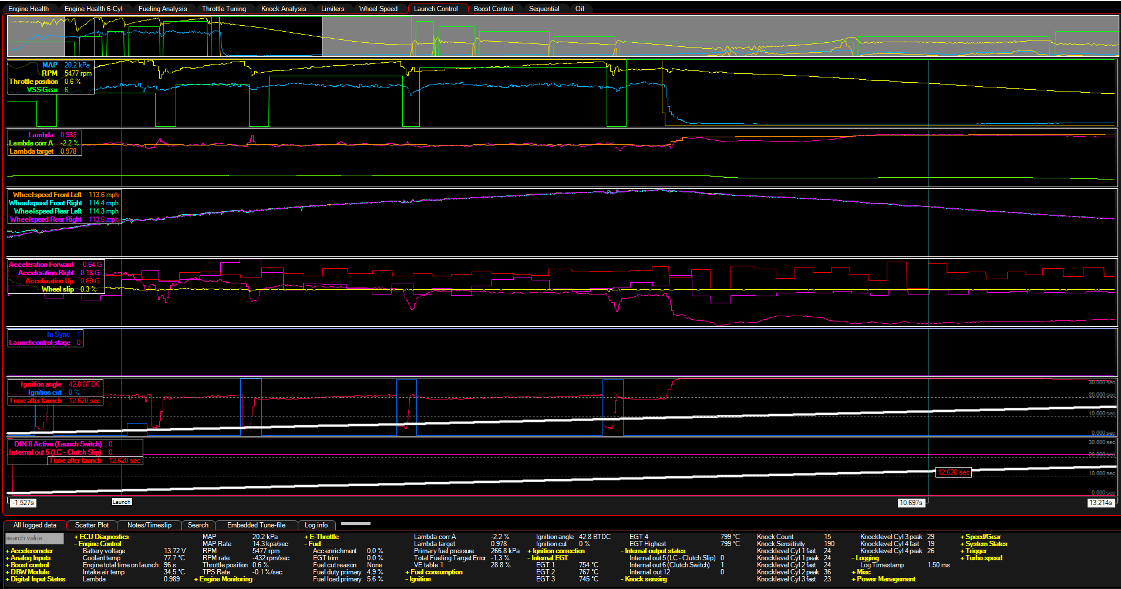The width and height of the screenshot is (1121, 589).
Task: Click the 10.697s cursor time label
Action: (911, 503)
